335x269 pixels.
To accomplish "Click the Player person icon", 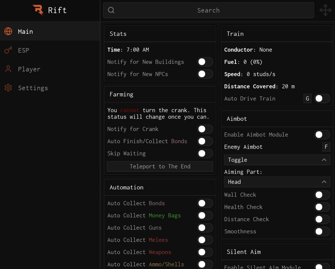I will coord(8,69).
